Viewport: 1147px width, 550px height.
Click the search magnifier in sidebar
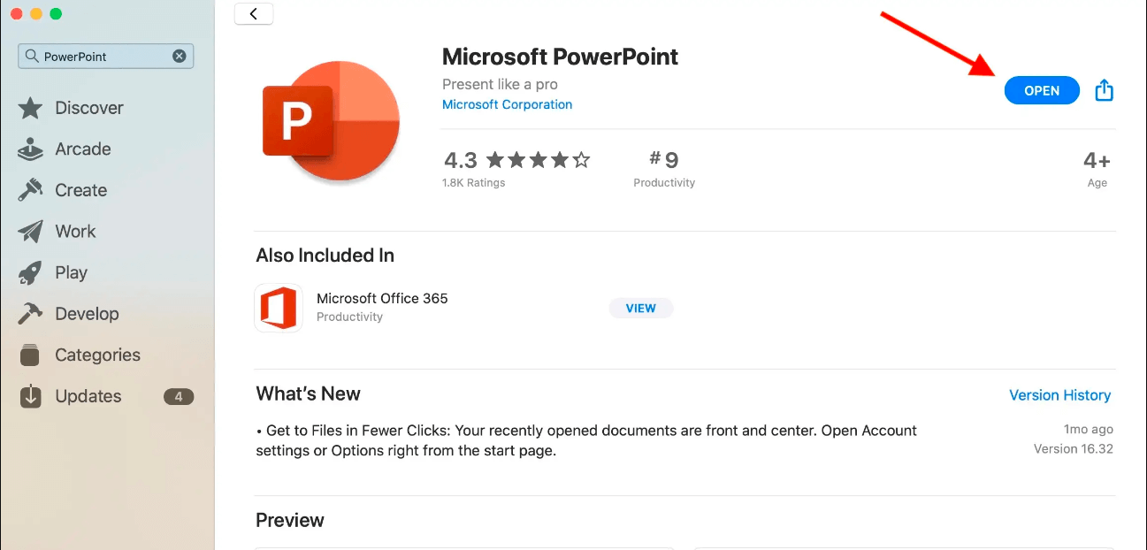tap(31, 56)
